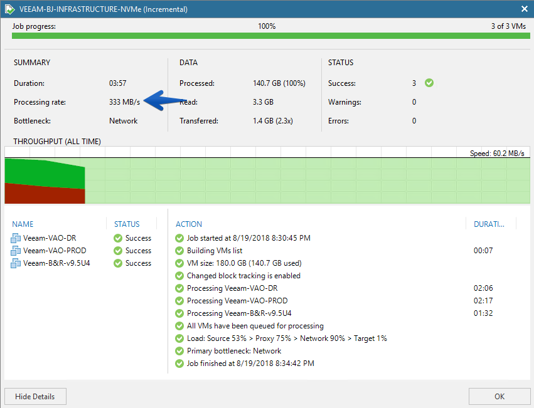Image resolution: width=534 pixels, height=408 pixels.
Task: Click the green Success checkmark in STATUS
Action: (429, 83)
